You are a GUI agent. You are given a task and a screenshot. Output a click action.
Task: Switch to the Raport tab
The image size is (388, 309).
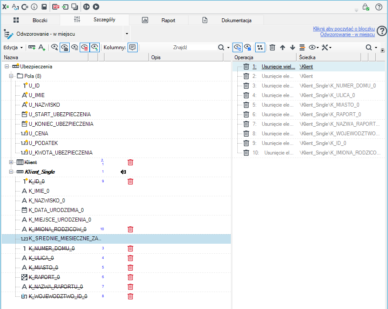[159, 20]
